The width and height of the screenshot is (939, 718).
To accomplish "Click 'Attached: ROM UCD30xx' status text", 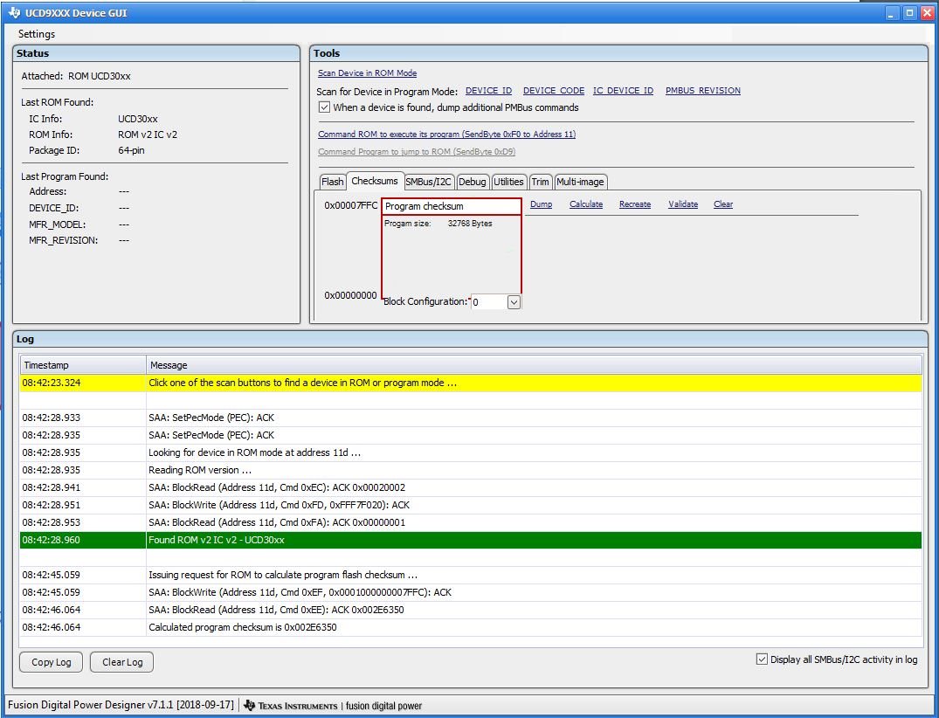I will 76,76.
